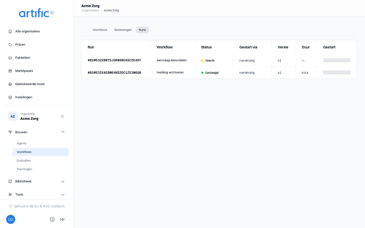Click the Run column header
This screenshot has height=228, width=365.
point(91,47)
